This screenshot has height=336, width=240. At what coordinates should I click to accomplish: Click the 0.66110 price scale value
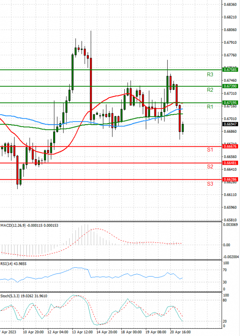pos(230,194)
